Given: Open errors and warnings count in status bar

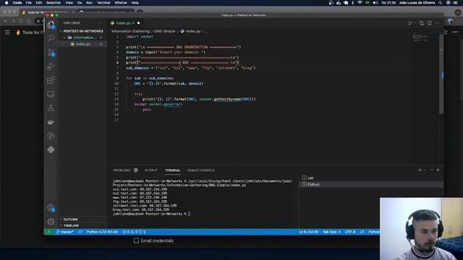Looking at the screenshot, I should click(x=134, y=232).
